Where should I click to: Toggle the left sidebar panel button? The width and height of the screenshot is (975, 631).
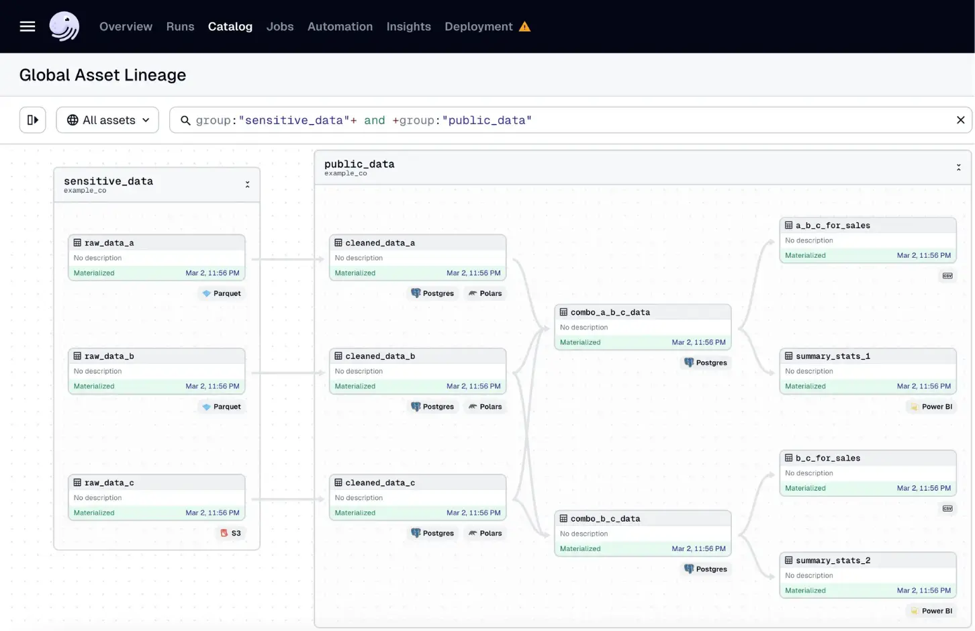pyautogui.click(x=32, y=120)
